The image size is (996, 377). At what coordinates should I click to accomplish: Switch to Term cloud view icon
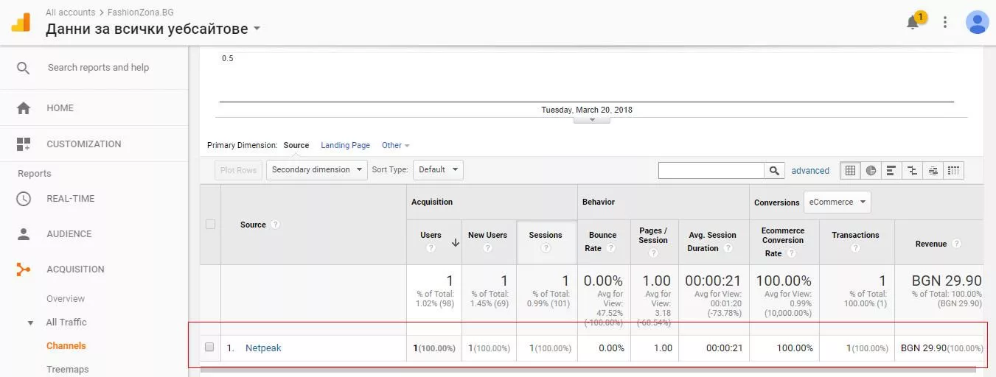pyautogui.click(x=933, y=170)
